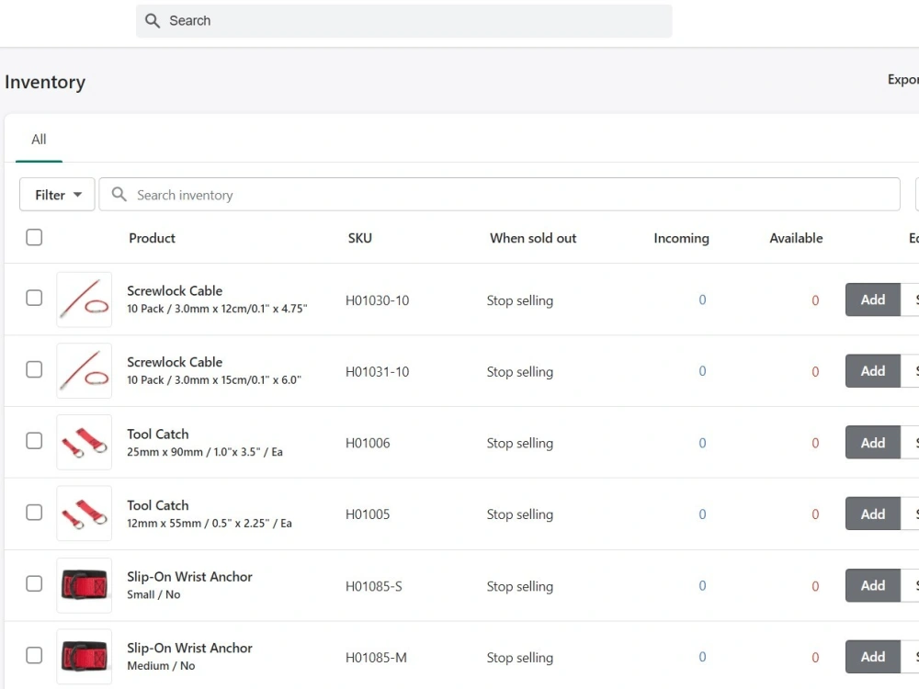The width and height of the screenshot is (919, 689).
Task: Click the Incoming value 0 for H01030-10
Action: (702, 300)
